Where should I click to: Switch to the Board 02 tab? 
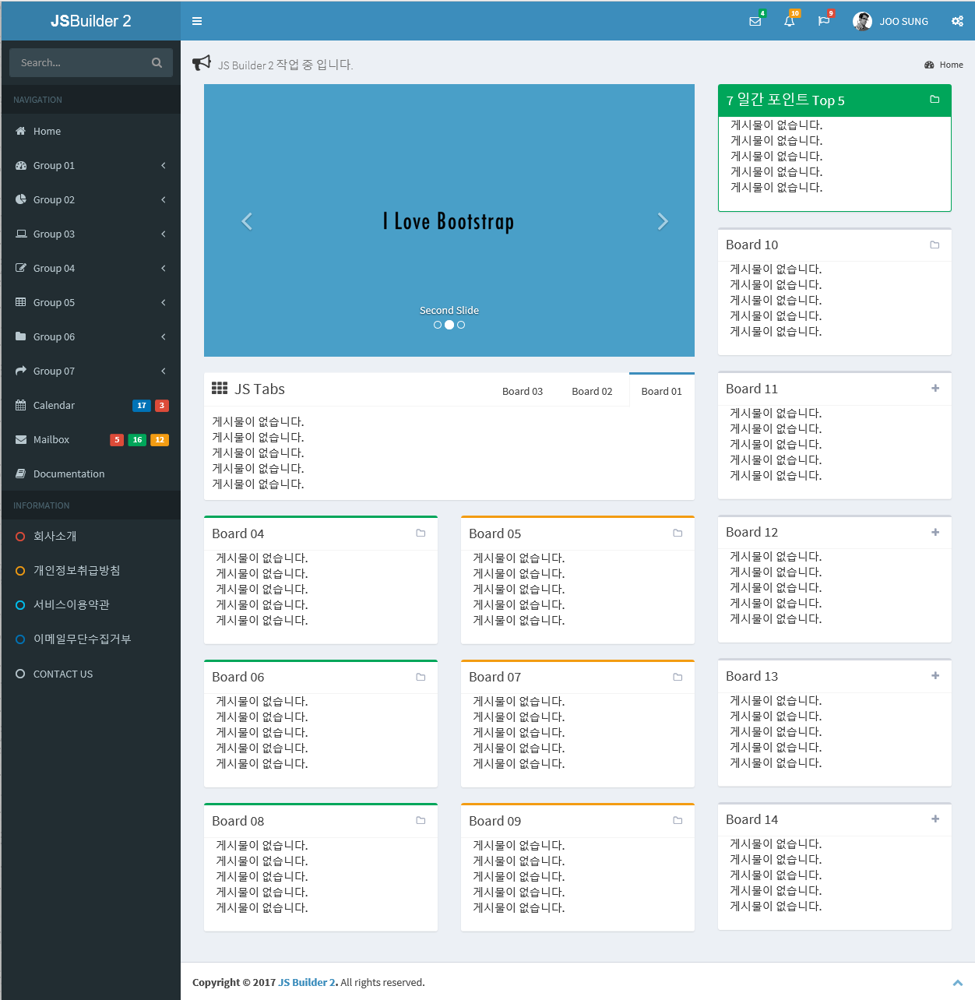(592, 391)
